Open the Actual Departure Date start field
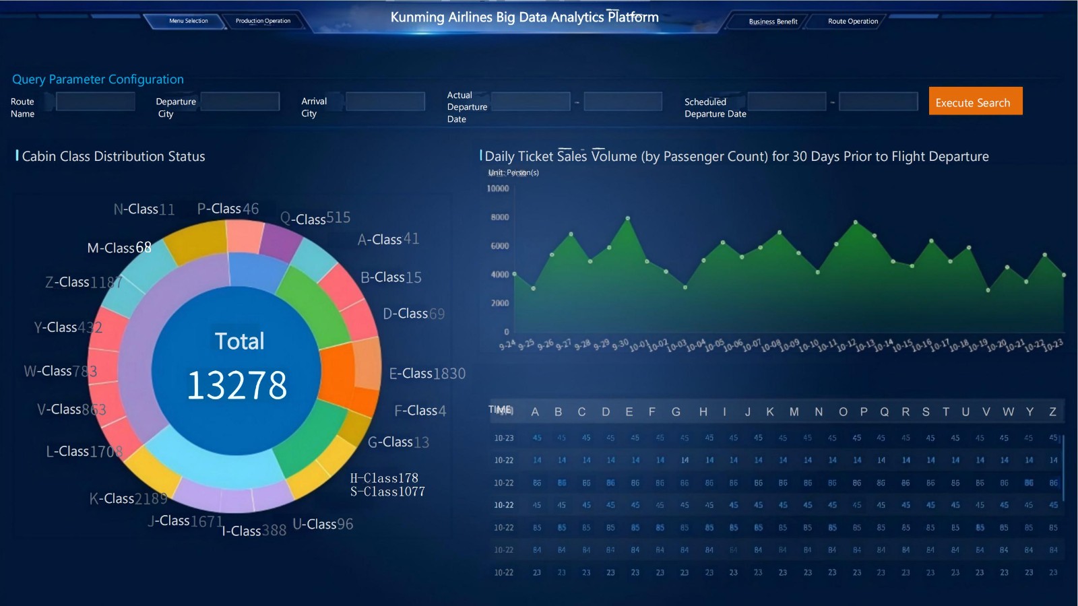 530,102
